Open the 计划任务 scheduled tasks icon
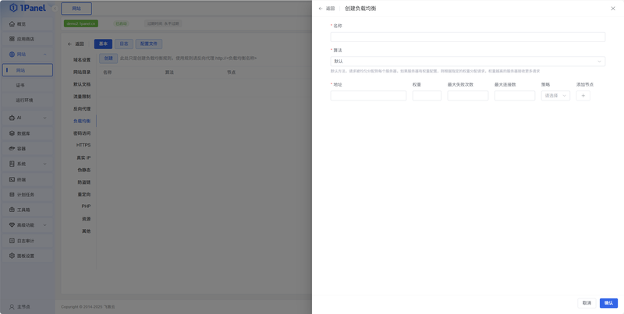This screenshot has width=624, height=314. coord(12,195)
